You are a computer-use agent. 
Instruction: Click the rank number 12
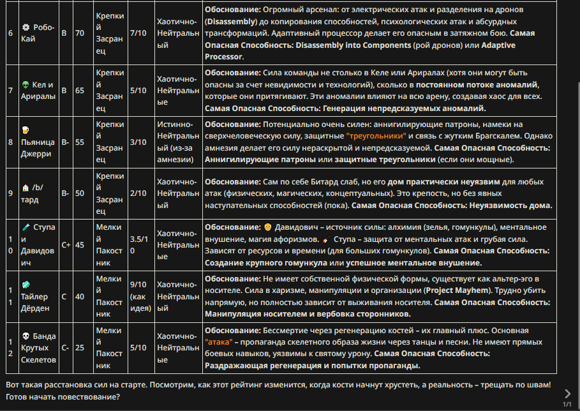pyautogui.click(x=10, y=348)
